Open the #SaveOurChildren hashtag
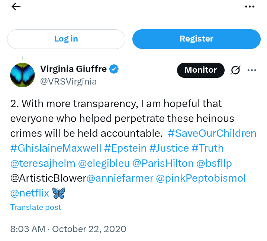 [x=212, y=133]
